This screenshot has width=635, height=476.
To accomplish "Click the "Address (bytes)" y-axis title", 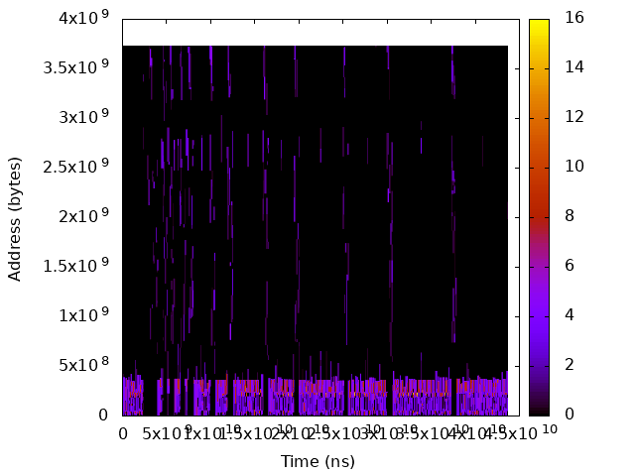I will pyautogui.click(x=15, y=217).
